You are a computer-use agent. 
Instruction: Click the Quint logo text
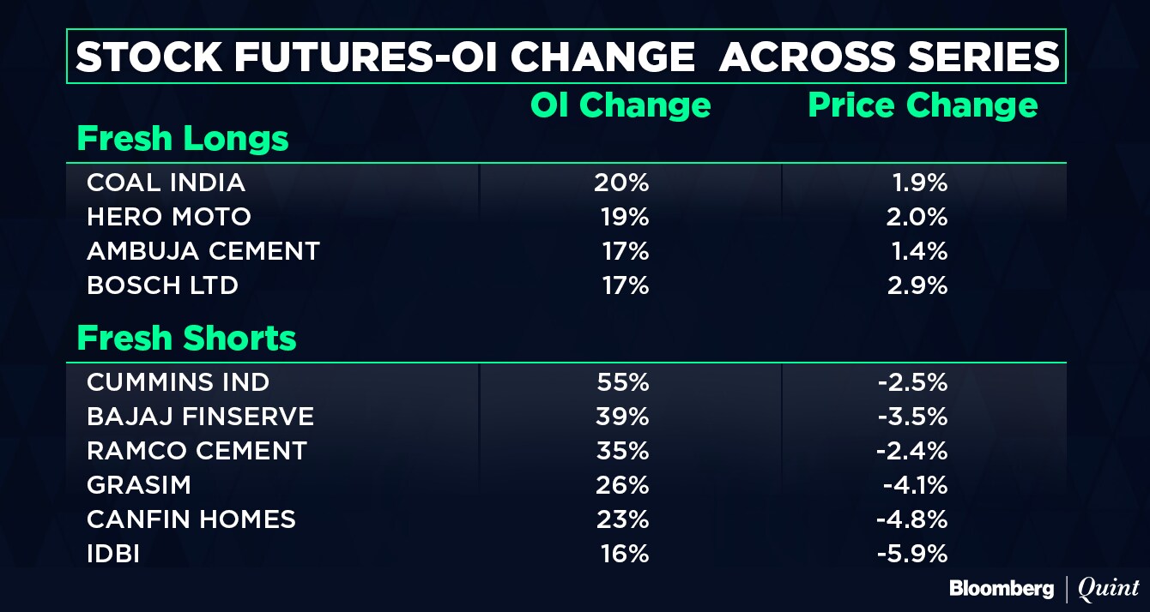click(x=1109, y=589)
